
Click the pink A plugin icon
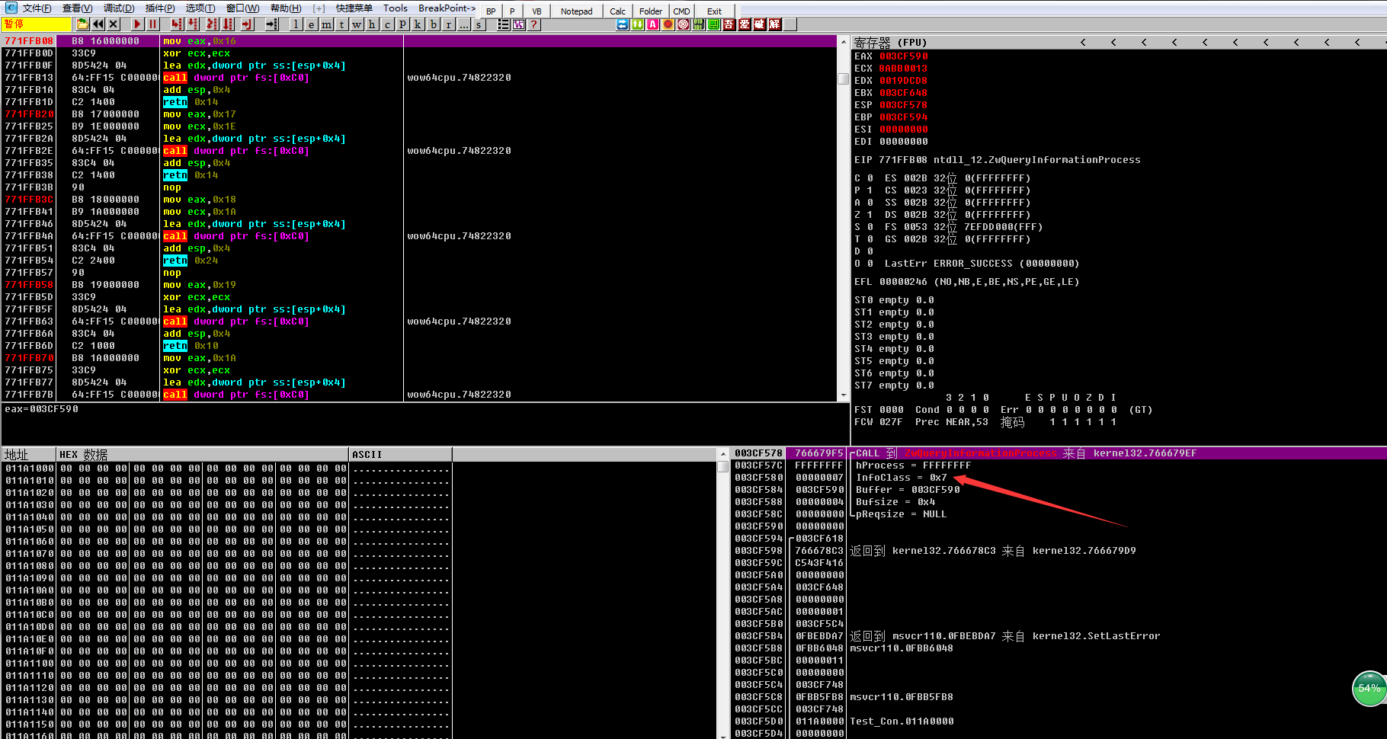pyautogui.click(x=653, y=24)
